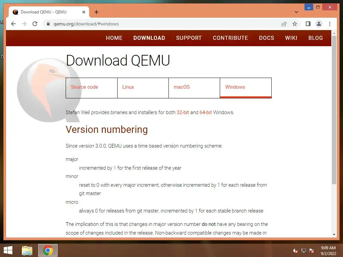This screenshot has width=343, height=257.
Task: Click the Chrome taskbar icon
Action: tap(48, 250)
